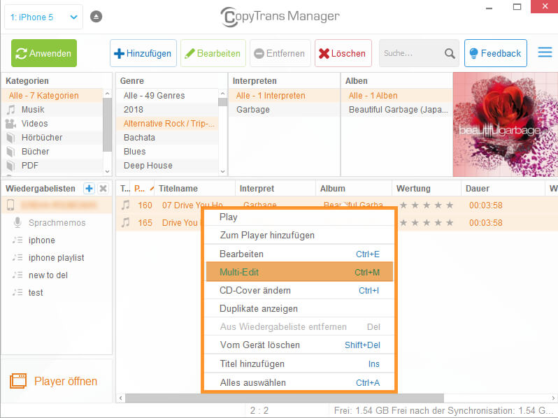Choose Zum Player hinzufügen menu entry
558x418 pixels.
tap(299, 235)
